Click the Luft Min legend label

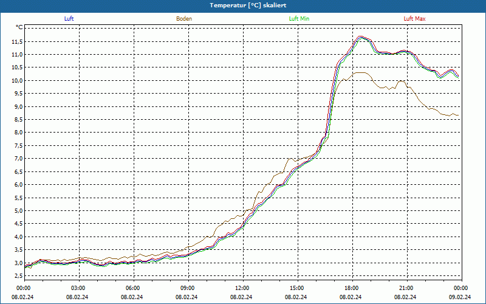(x=299, y=19)
